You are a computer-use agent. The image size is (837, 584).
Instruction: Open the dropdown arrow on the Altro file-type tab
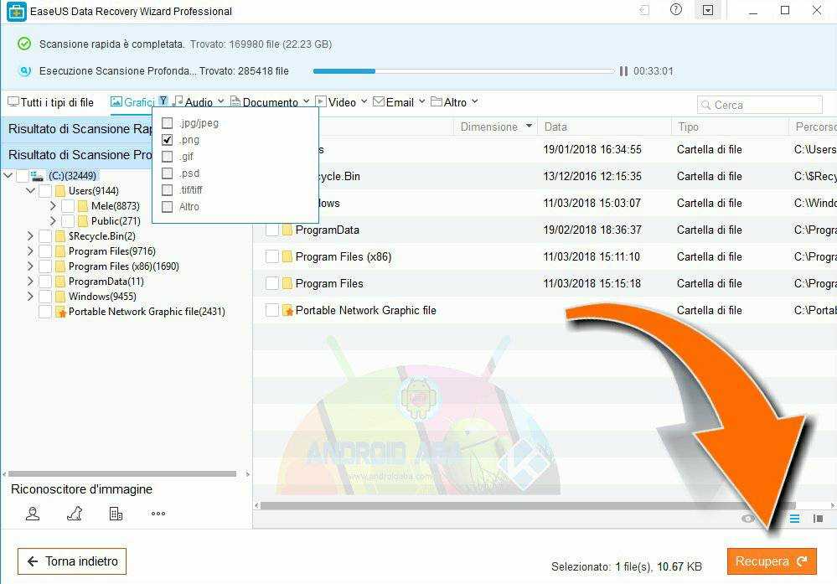tap(474, 101)
